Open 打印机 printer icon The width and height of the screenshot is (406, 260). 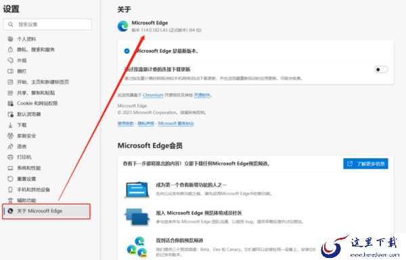[x=10, y=157]
